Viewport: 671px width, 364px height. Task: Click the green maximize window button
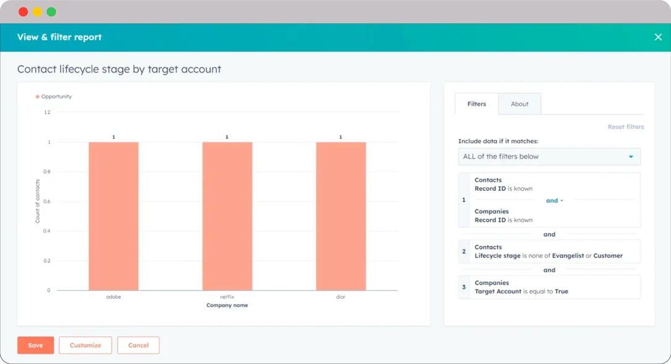tap(51, 12)
